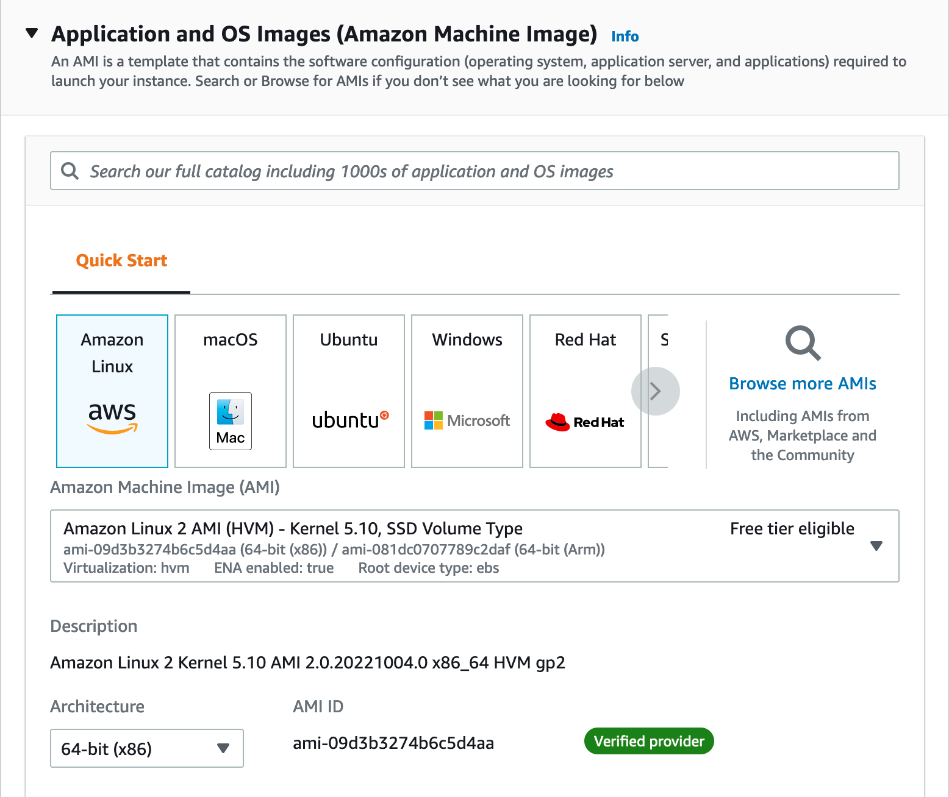Viewport: 949px width, 797px height.
Task: Select the Ubuntu AMI card
Action: [x=349, y=391]
